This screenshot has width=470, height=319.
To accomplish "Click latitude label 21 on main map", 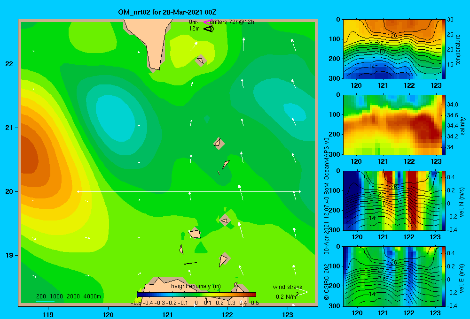I will tap(9, 128).
